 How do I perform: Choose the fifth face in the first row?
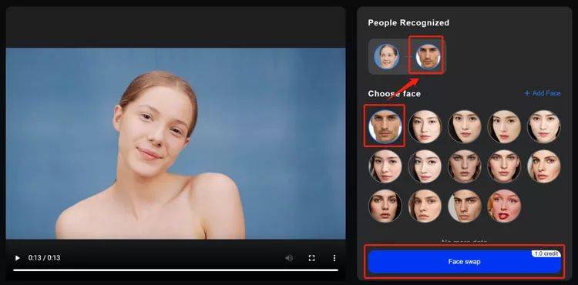click(x=544, y=126)
